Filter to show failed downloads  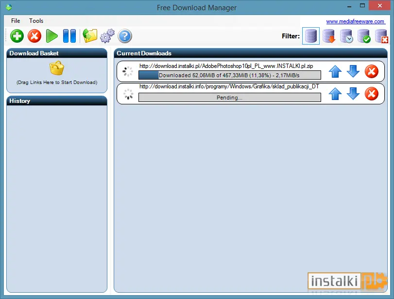click(381, 36)
